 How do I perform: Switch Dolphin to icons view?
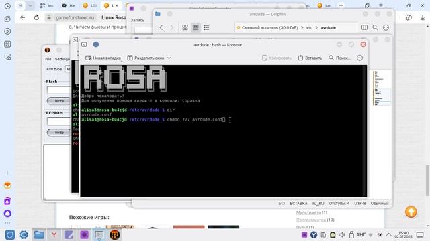coord(185,27)
